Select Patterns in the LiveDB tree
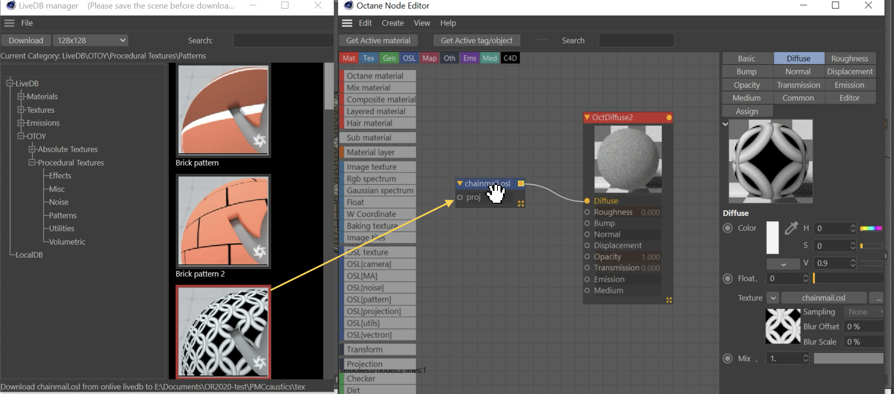This screenshot has width=894, height=394. click(x=63, y=215)
